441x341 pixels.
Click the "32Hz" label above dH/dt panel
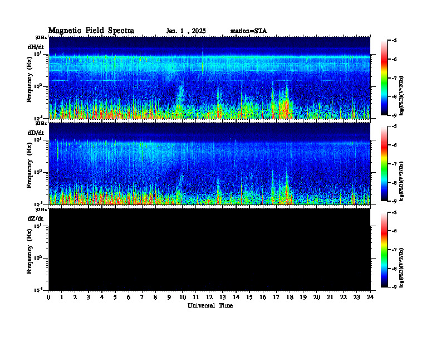[x=41, y=37]
